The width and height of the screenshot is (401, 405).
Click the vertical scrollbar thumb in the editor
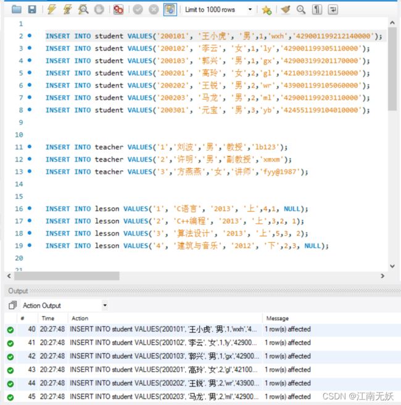(392, 69)
